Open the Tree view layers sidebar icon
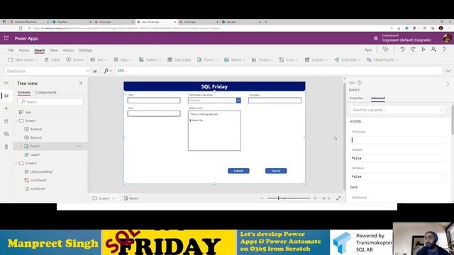Image resolution: width=454 pixels, height=255 pixels. pyautogui.click(x=6, y=96)
